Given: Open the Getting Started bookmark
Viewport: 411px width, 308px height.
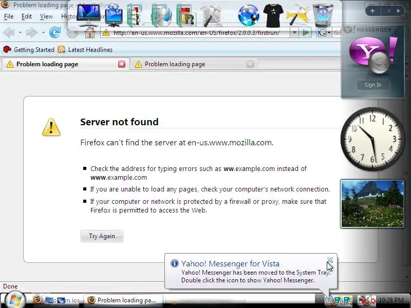Looking at the screenshot, I should tap(29, 49).
